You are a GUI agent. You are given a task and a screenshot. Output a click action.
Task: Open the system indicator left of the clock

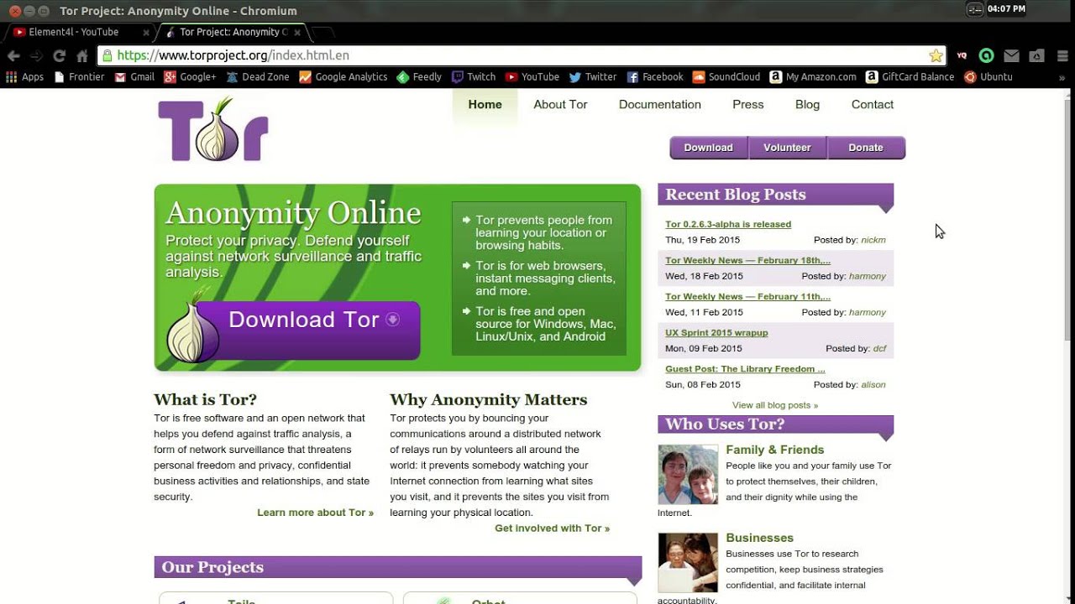[974, 9]
